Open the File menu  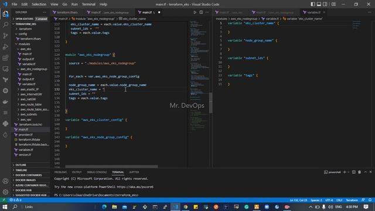click(x=14, y=4)
